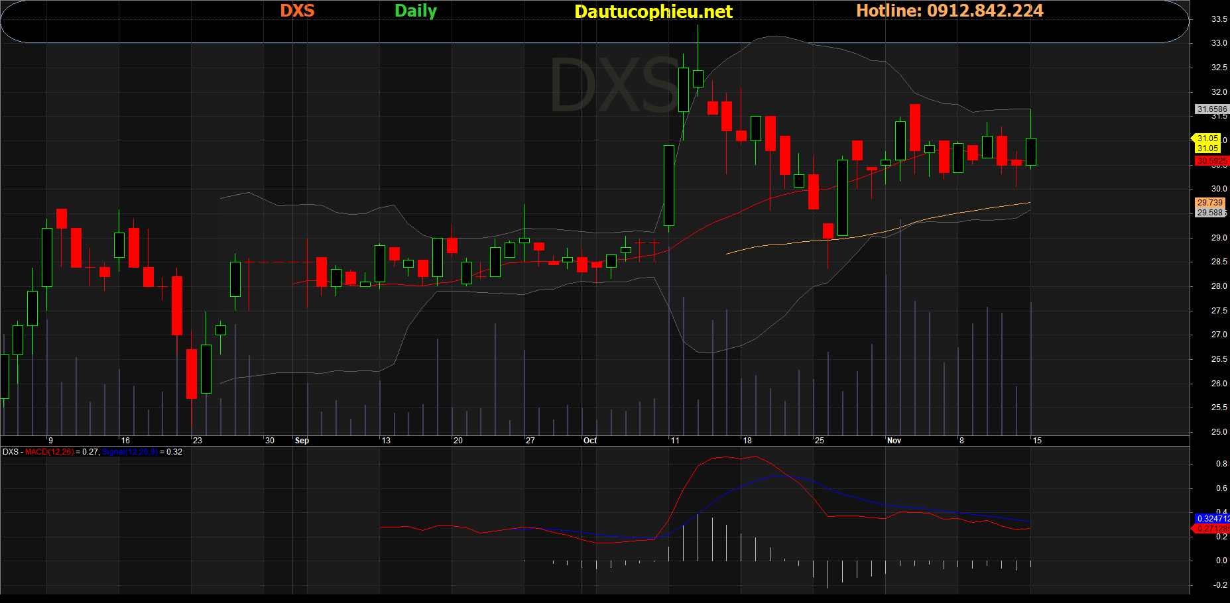This screenshot has width=1230, height=603.
Task: Click the 33.5 level on price axis
Action: pyautogui.click(x=1219, y=19)
